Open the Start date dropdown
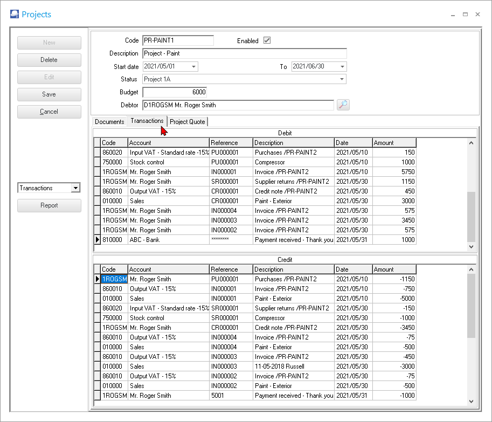The height and width of the screenshot is (422, 492). [x=194, y=66]
